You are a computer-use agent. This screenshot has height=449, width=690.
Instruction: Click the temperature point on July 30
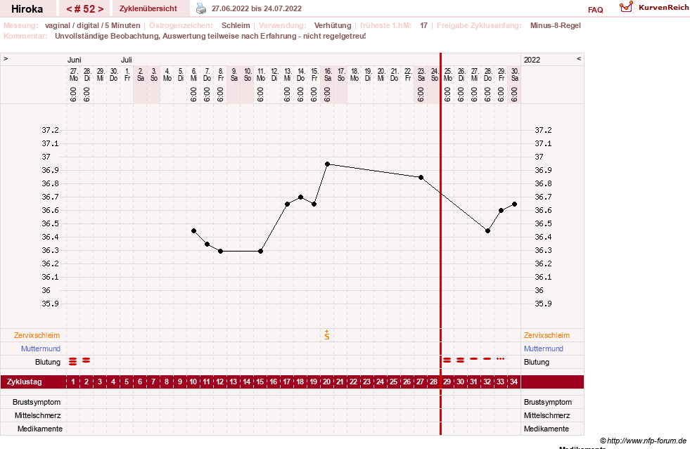coord(514,204)
